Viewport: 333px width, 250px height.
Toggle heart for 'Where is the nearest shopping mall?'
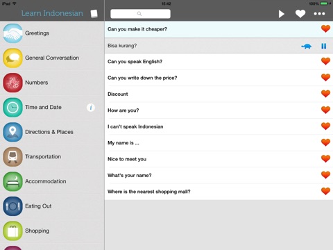325,191
